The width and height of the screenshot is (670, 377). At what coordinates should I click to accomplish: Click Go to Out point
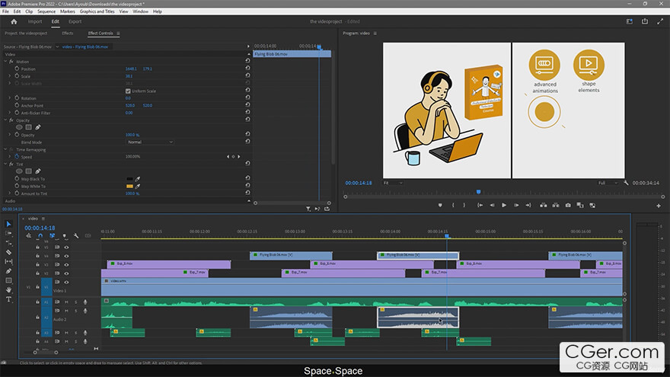pos(528,205)
